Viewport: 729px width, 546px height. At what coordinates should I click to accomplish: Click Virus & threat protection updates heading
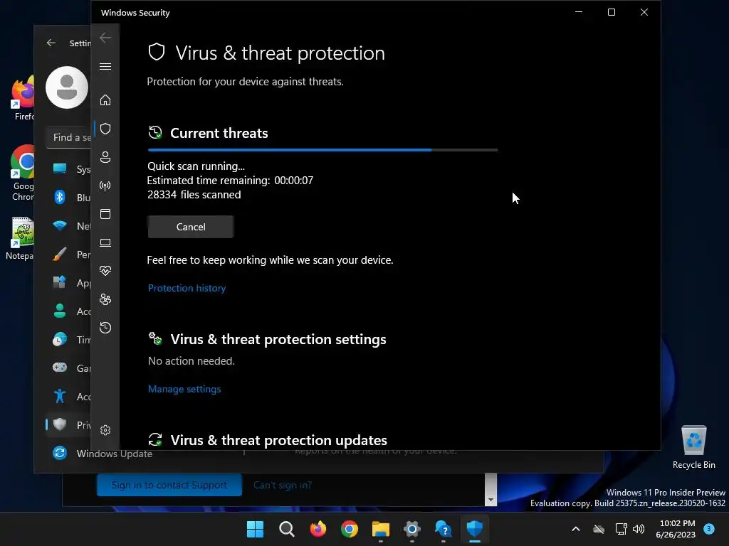click(x=278, y=440)
